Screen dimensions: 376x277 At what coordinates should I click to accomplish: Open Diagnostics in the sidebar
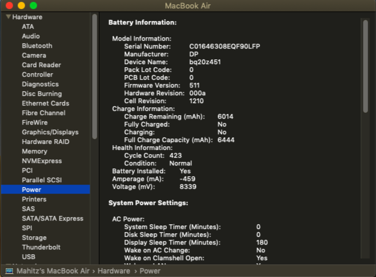pos(40,84)
